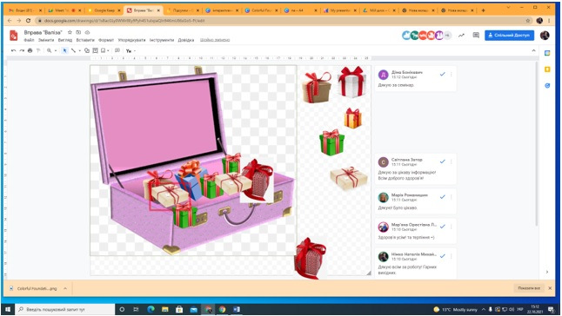This screenshot has height=316, width=562.
Task: Click the Print icon in the toolbar
Action: (30, 50)
